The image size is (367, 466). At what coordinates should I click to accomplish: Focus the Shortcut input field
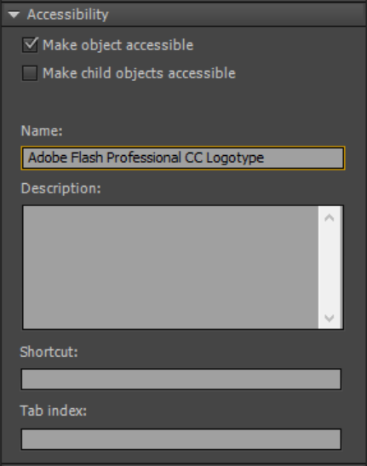[181, 379]
